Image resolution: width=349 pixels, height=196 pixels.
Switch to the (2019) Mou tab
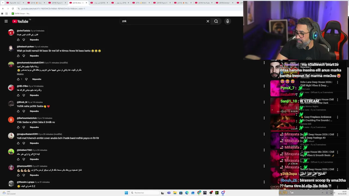point(183,3)
